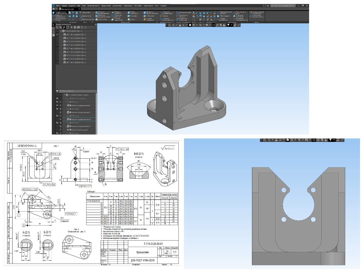Switch to the Инструменты эскиза toolset

click(60, 19)
